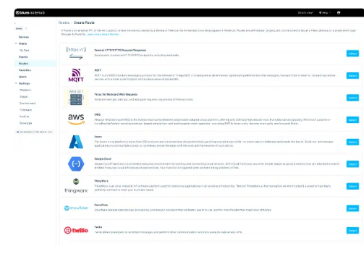The image size is (364, 267).
Task: Open My Fleet under Fleets
Action: point(24,50)
